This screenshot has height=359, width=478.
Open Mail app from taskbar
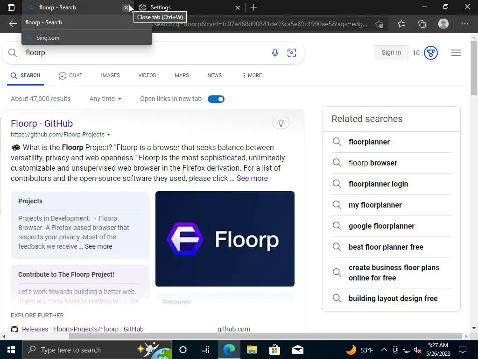point(297,350)
